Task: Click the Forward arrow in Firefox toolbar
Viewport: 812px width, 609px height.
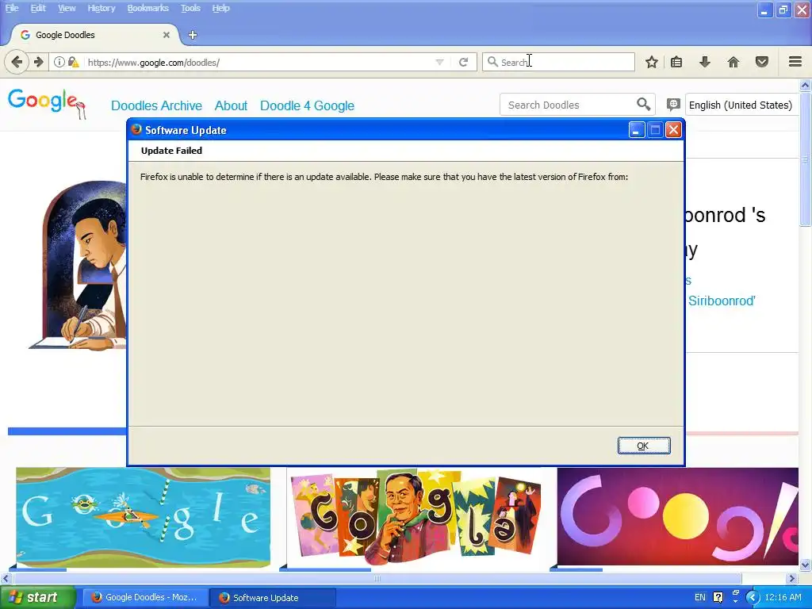Action: 39,62
